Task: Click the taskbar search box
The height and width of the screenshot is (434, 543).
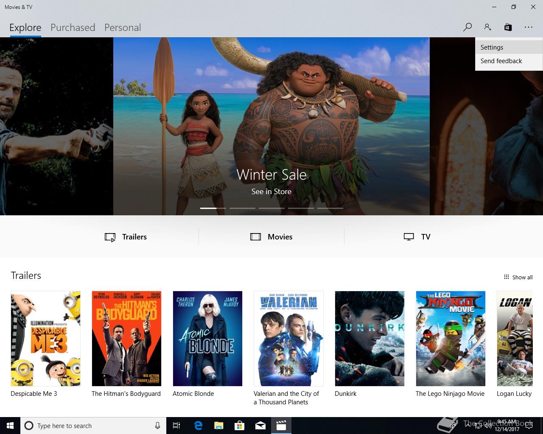Action: 93,426
